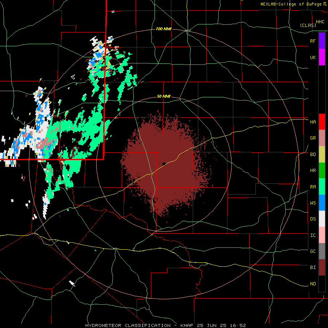Image resolution: width=328 pixels, height=328 pixels.
Task: Pick the yellow BD legend swatch
Action: click(322, 155)
